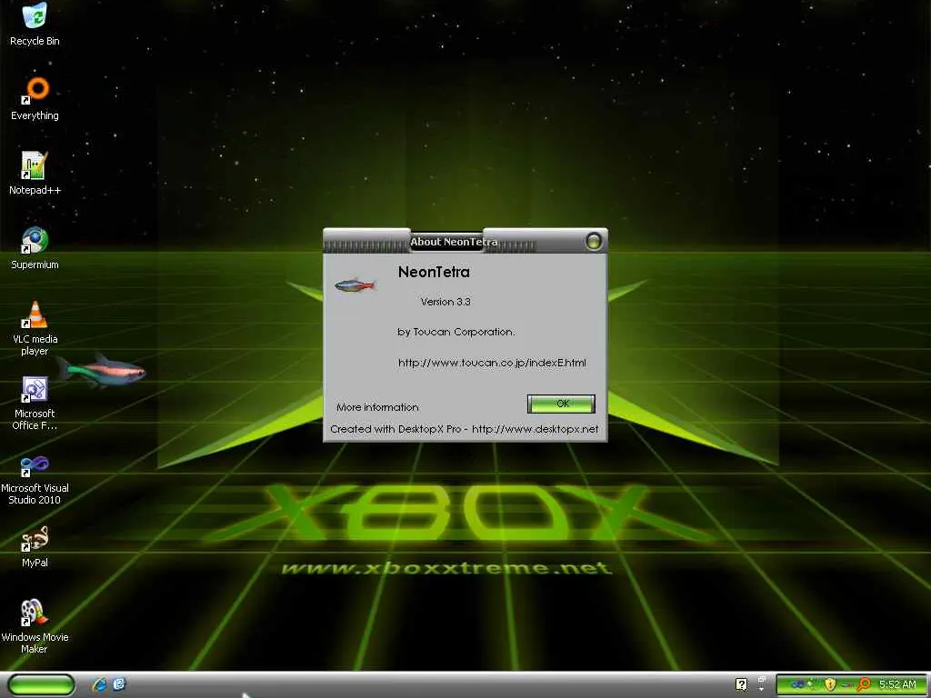
Task: Click the NeonTetra fish logo in dialog
Action: tap(355, 286)
